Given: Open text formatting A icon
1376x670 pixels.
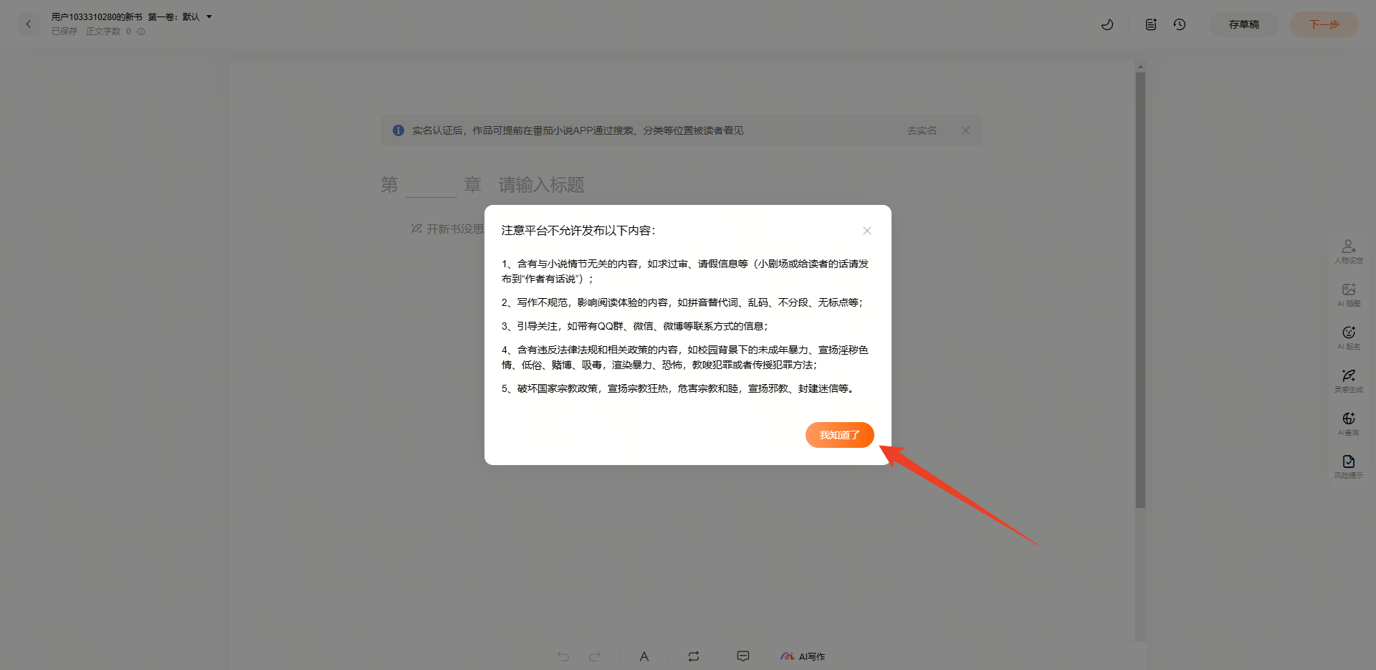Looking at the screenshot, I should (x=644, y=656).
